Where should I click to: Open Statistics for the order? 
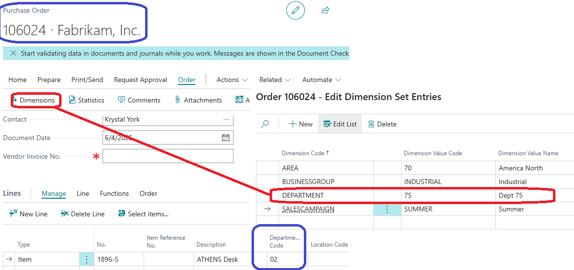(87, 100)
